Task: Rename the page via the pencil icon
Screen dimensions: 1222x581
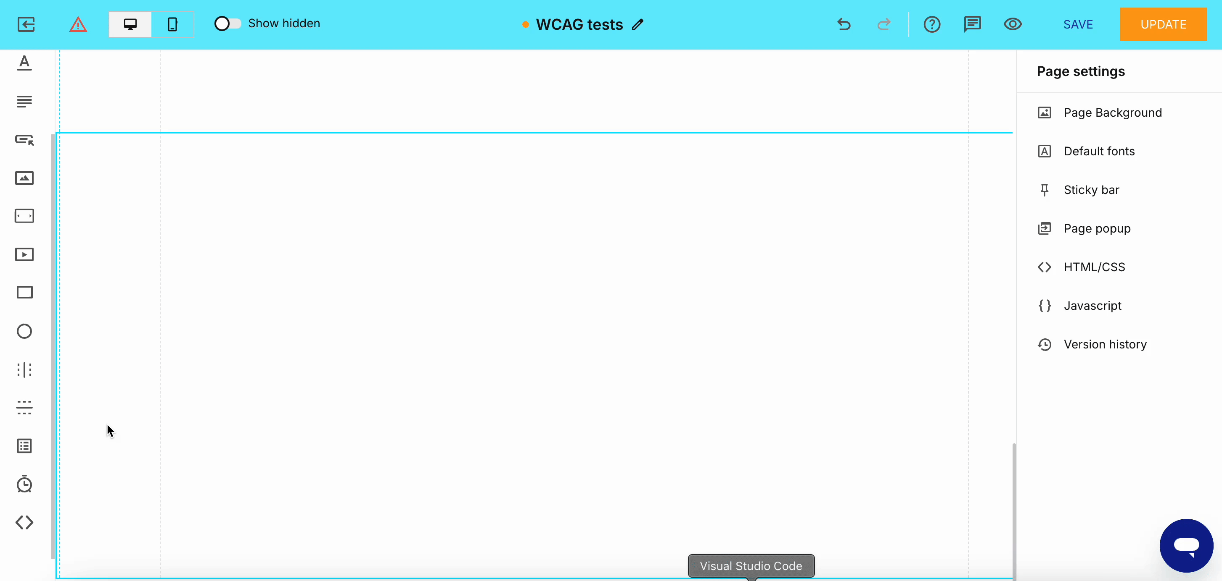Action: [x=638, y=24]
